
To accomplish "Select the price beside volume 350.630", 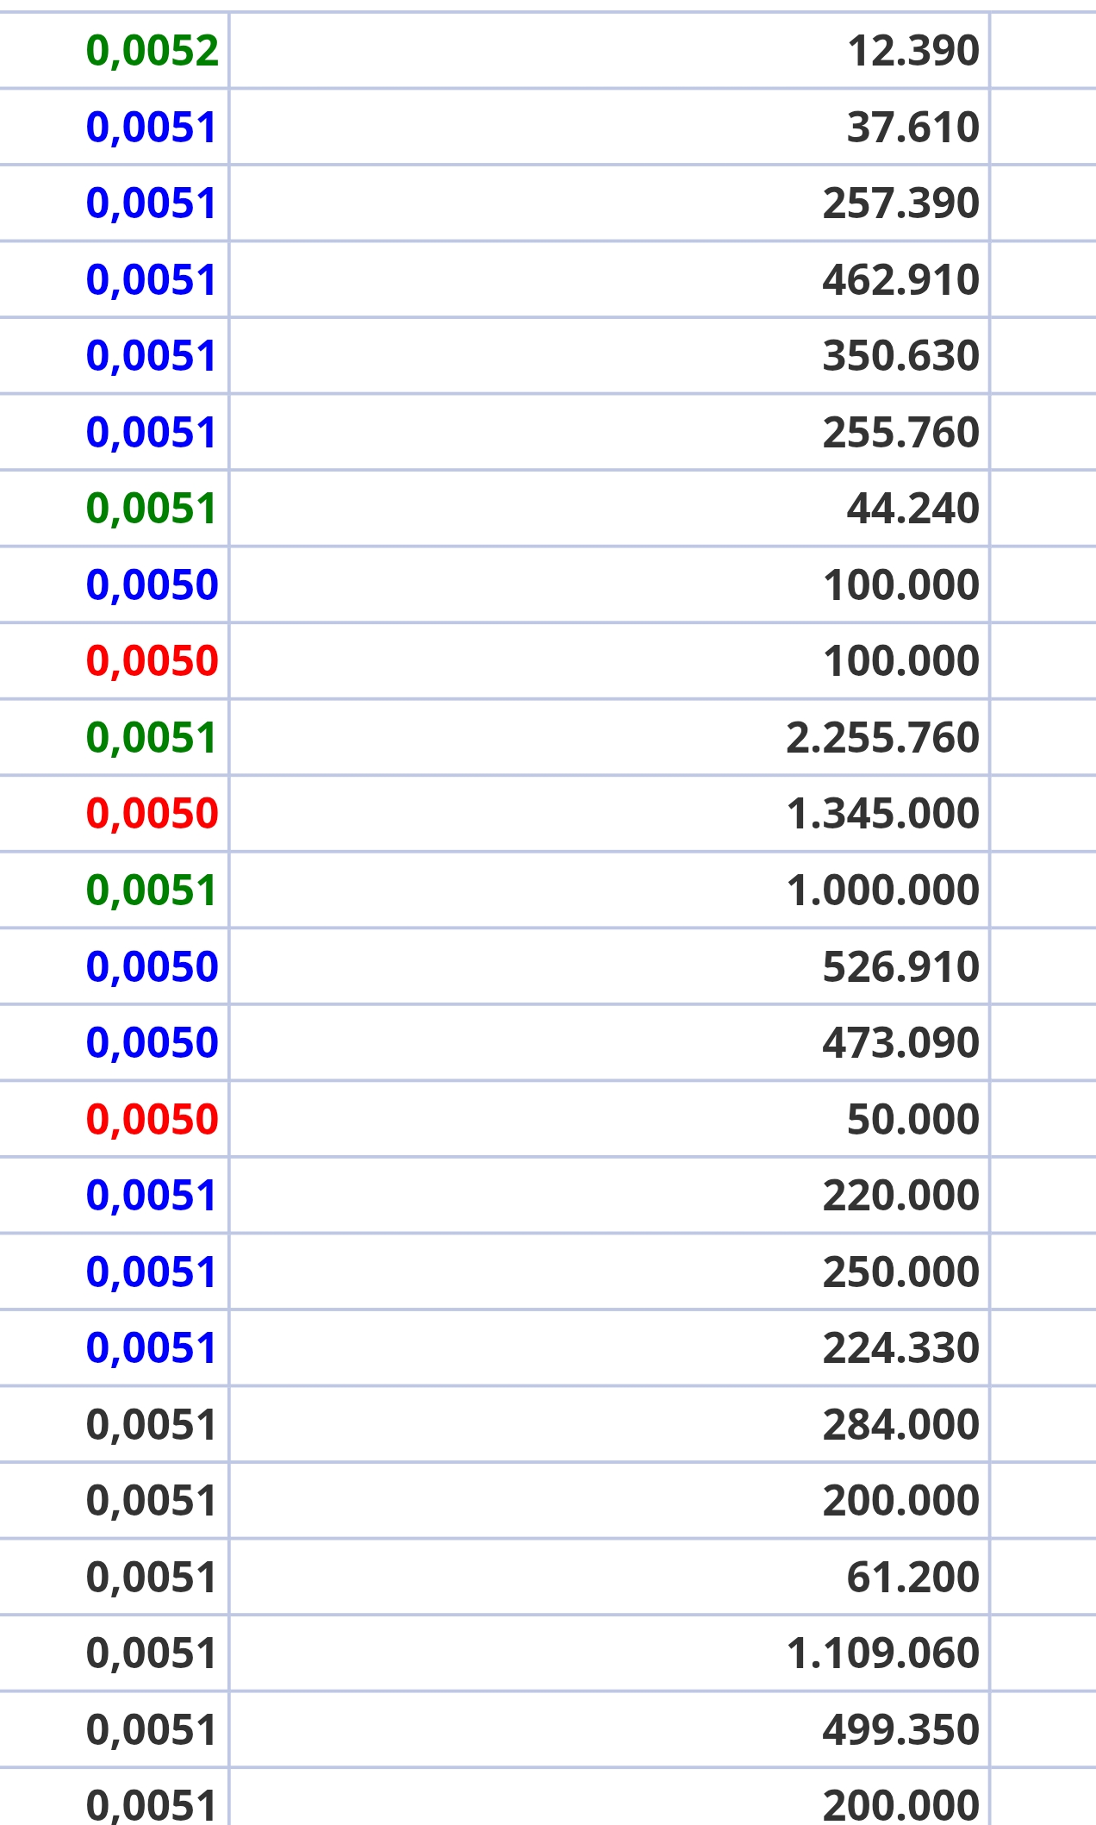I will click(152, 356).
